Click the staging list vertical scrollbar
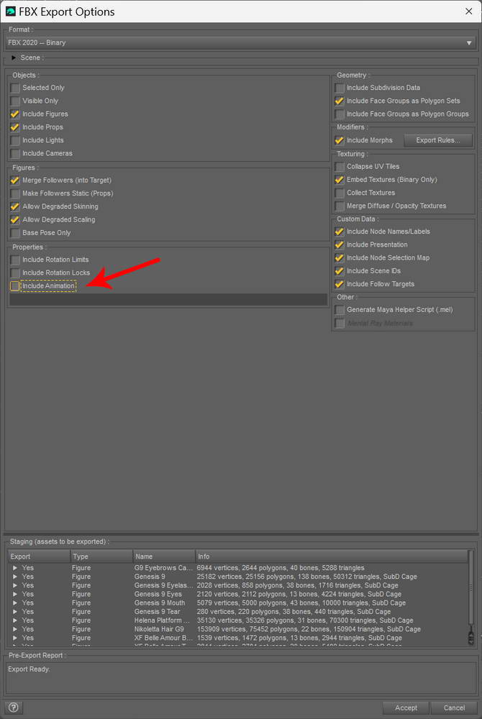The width and height of the screenshot is (482, 719). [471, 598]
